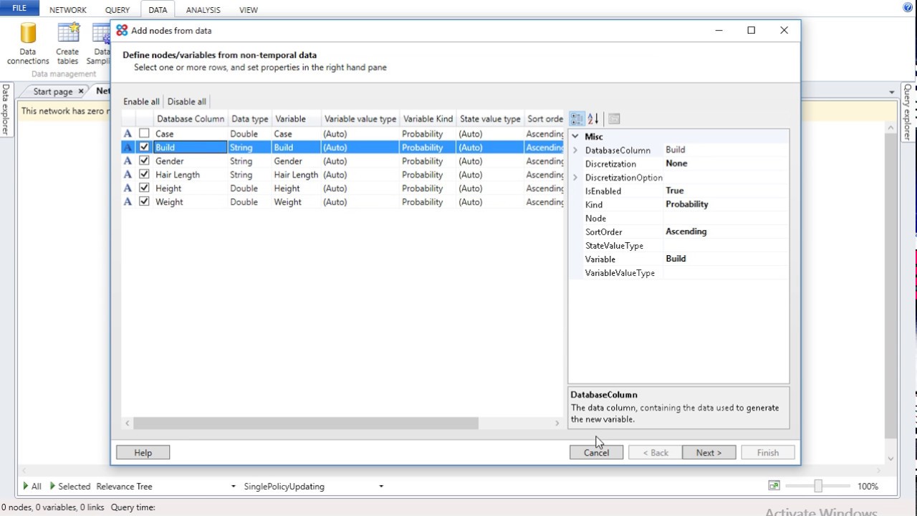Image resolution: width=917 pixels, height=516 pixels.
Task: Uncheck the Height row checkbox
Action: [x=144, y=188]
